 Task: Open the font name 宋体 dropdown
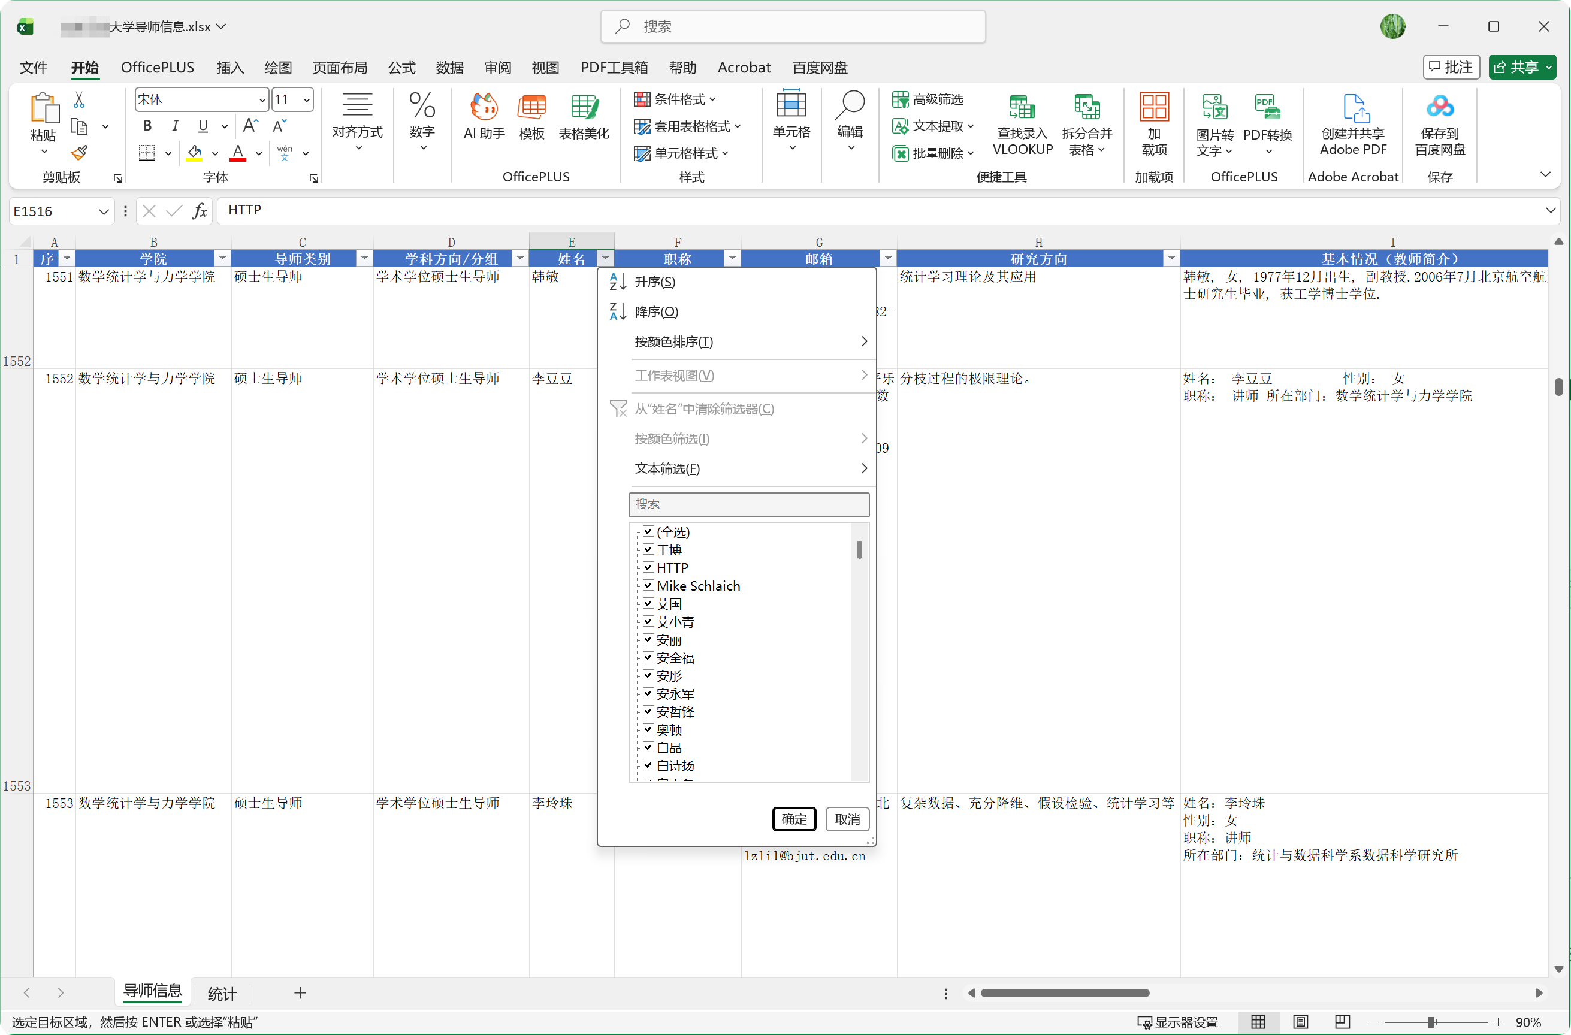[x=262, y=99]
